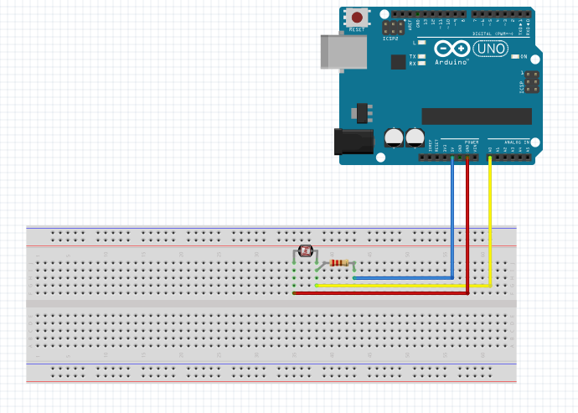The width and height of the screenshot is (578, 413).
Task: Click the L indicator LED
Action: (x=422, y=43)
